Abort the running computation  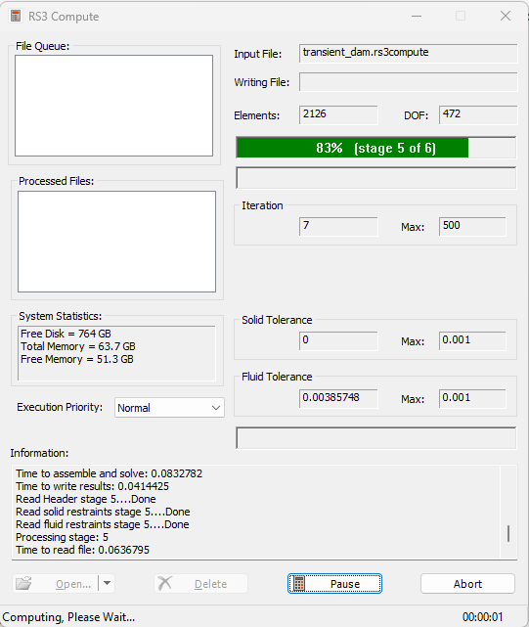(467, 584)
